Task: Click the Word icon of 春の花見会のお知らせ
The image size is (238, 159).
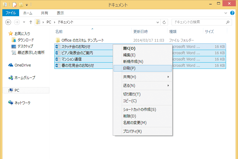Action: tap(58, 66)
